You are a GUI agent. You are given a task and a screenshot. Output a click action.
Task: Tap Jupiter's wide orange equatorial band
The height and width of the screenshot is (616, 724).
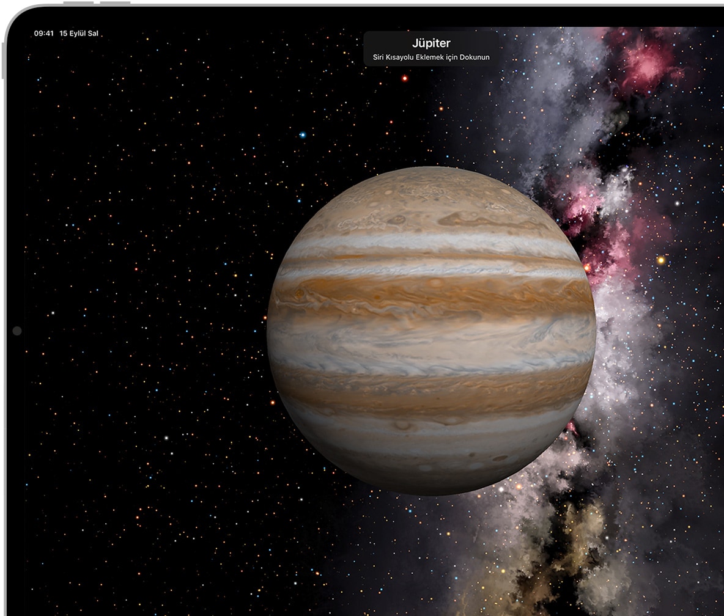click(x=431, y=295)
